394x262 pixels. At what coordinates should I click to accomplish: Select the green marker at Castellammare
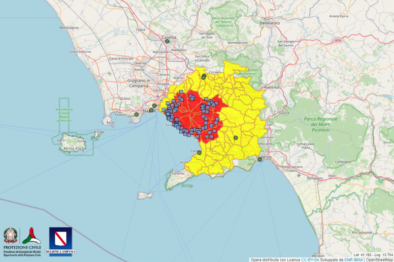(199, 153)
